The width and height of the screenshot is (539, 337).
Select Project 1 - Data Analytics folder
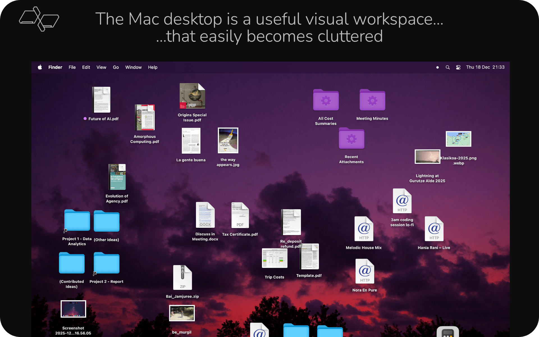coord(77,220)
